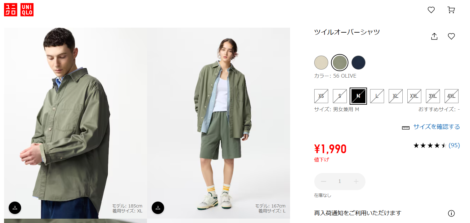Open the shopping cart icon
470x223 pixels.
click(x=451, y=10)
